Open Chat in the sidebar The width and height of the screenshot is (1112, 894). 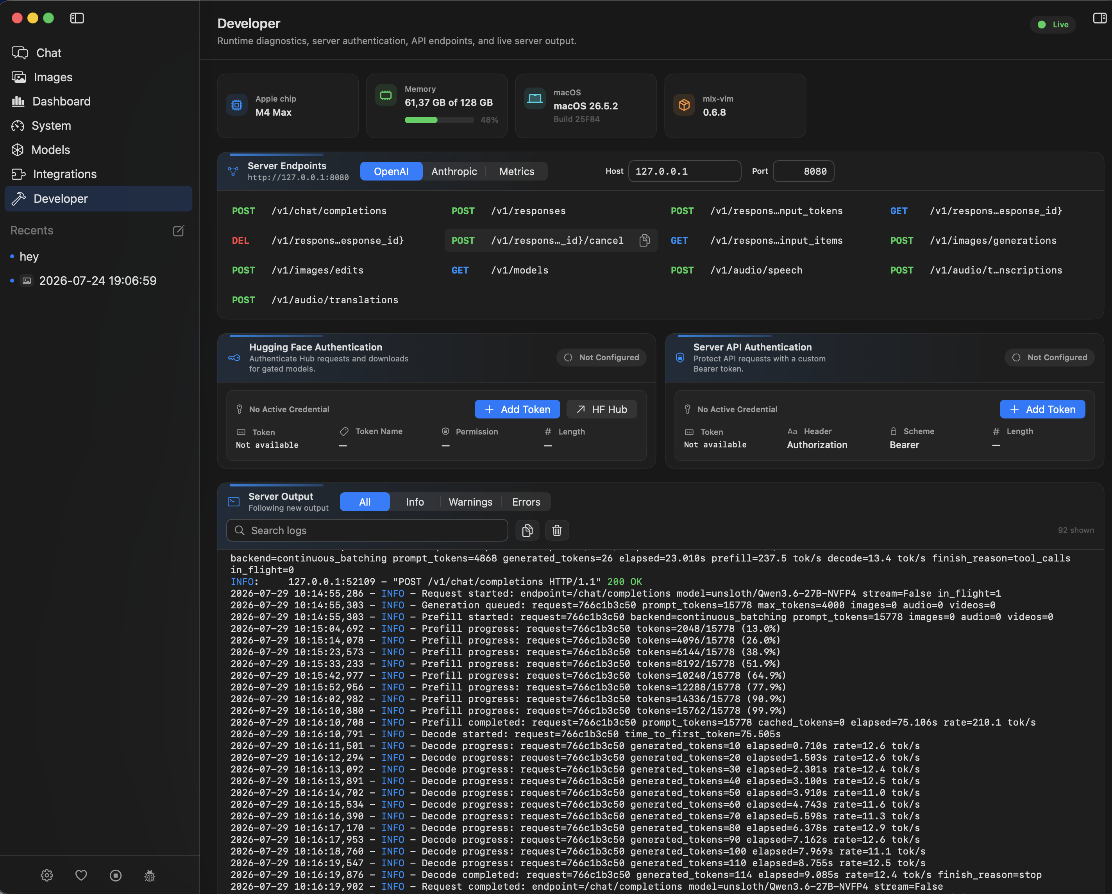click(98, 53)
